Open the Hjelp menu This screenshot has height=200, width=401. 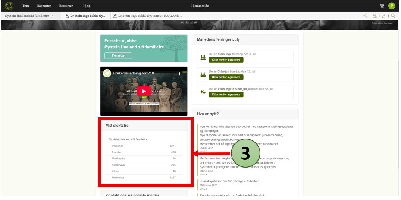click(x=87, y=6)
